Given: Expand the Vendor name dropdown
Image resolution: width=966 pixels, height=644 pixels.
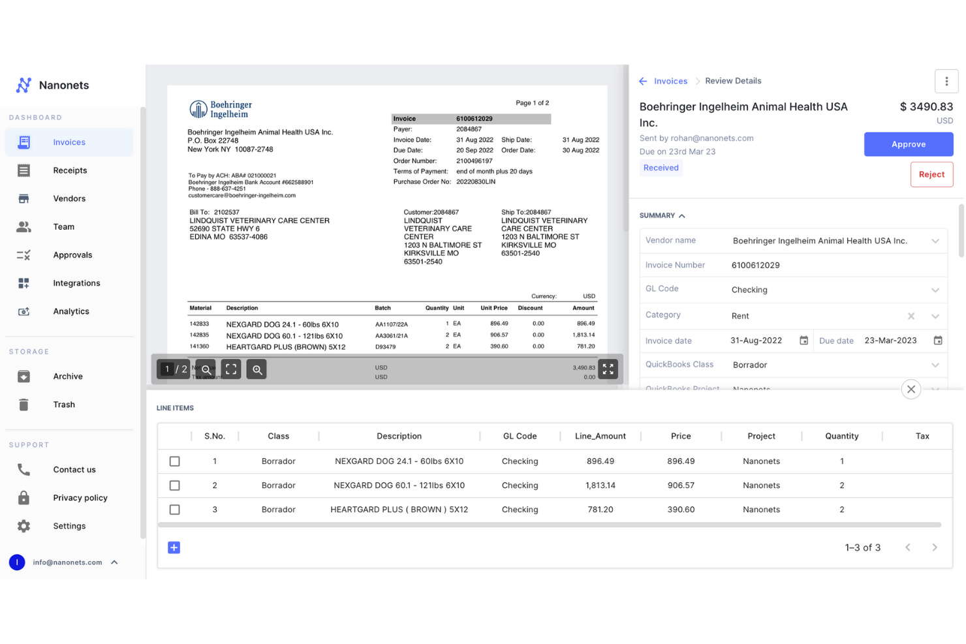Looking at the screenshot, I should (x=935, y=241).
